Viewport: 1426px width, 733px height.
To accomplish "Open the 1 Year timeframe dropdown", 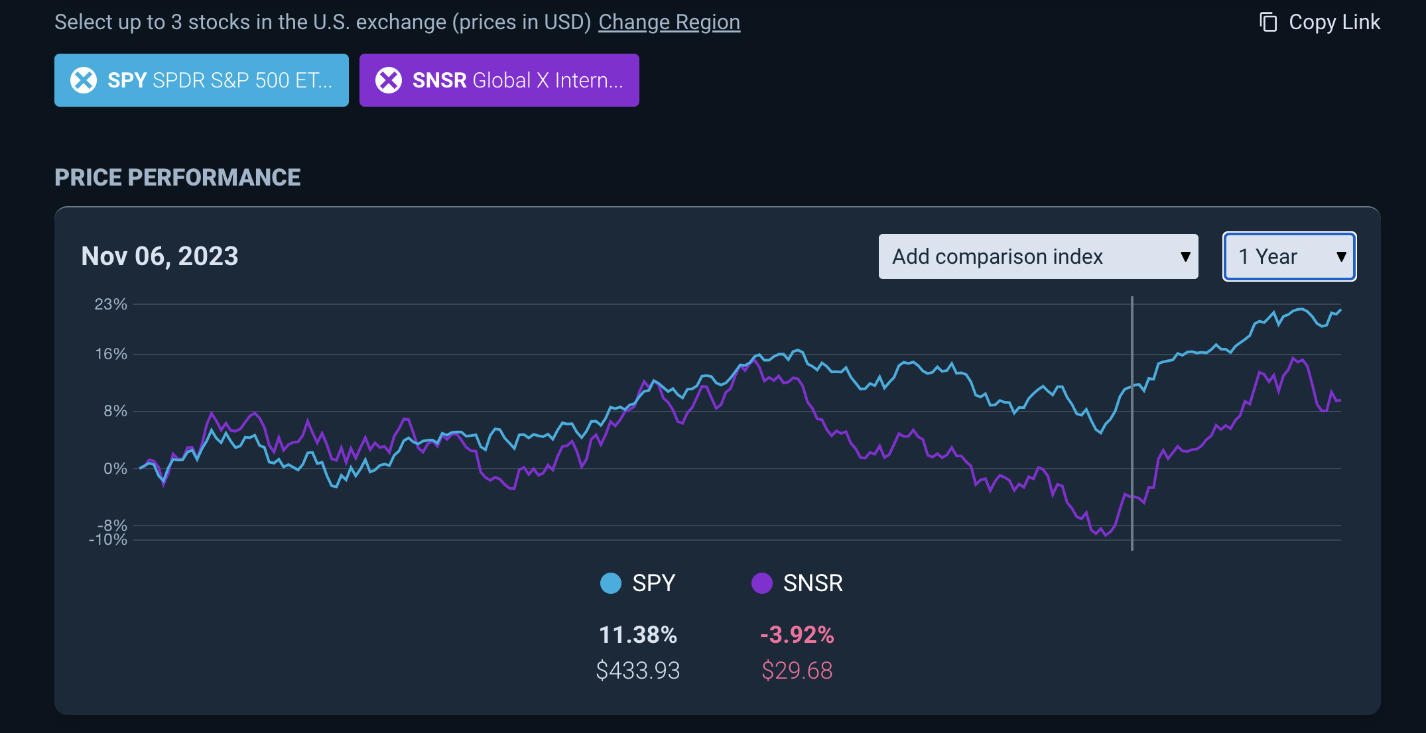I will tap(1289, 256).
